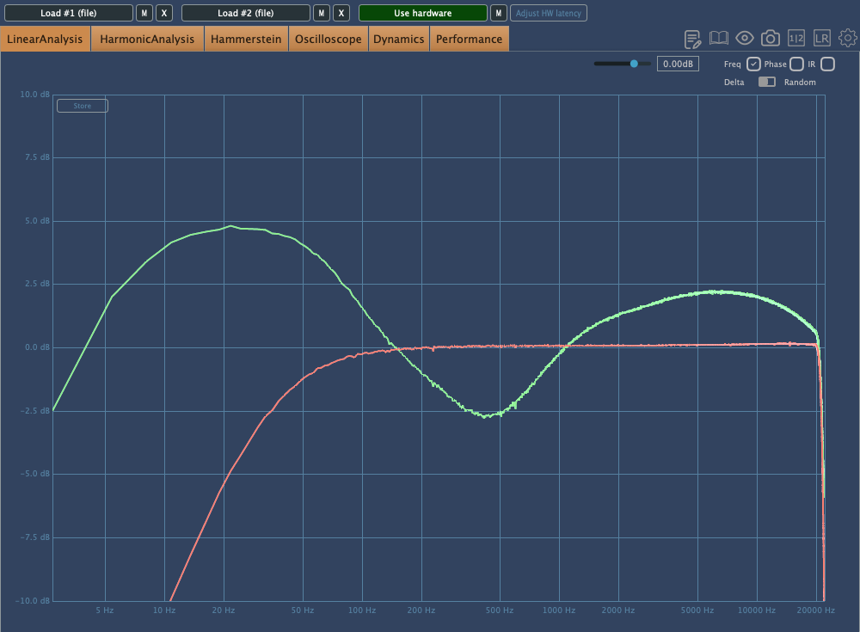Image resolution: width=860 pixels, height=632 pixels.
Task: Click the eye view icon
Action: point(744,39)
